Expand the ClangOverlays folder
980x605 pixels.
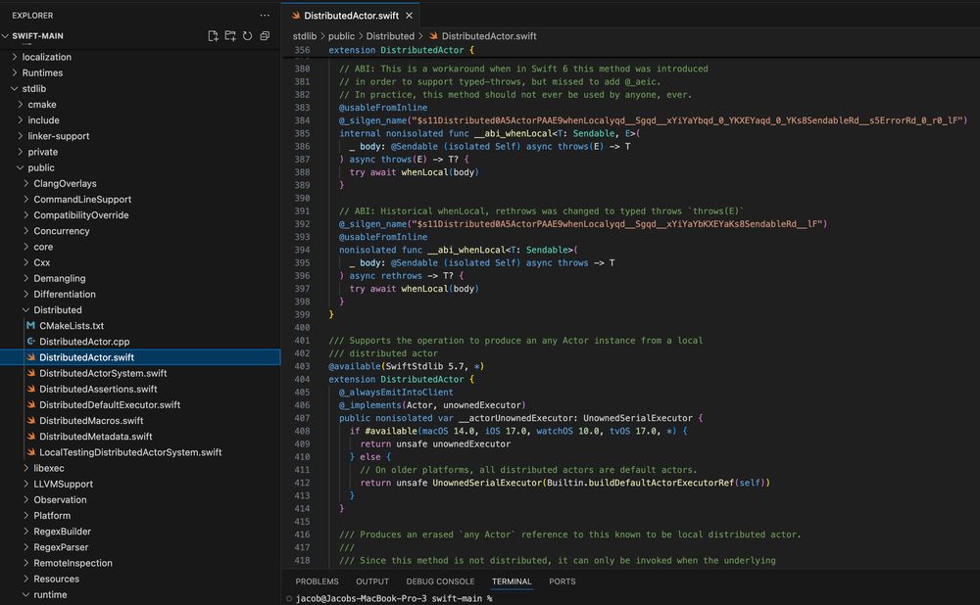pos(25,184)
